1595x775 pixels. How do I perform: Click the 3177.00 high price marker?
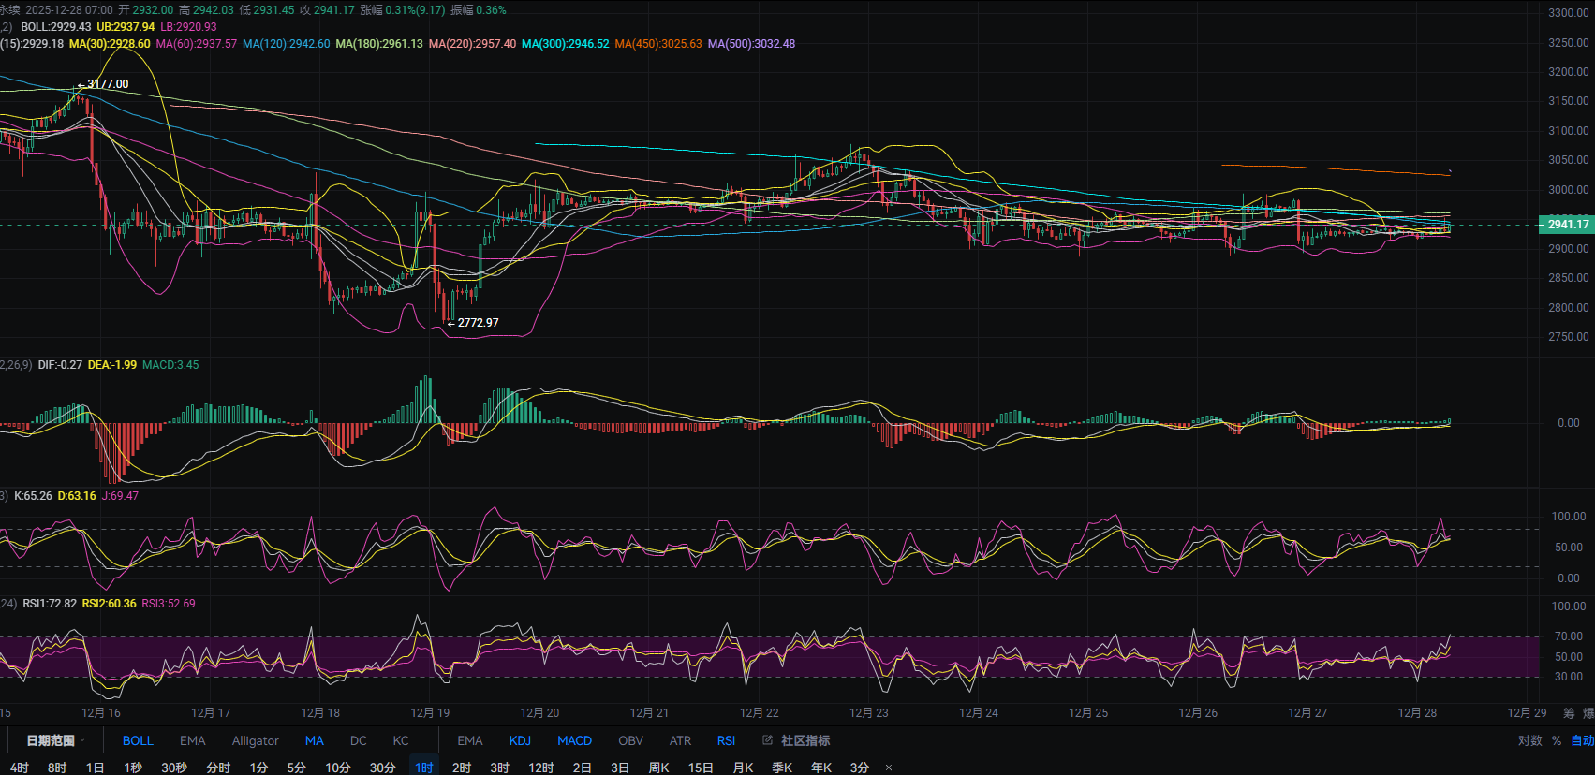click(x=107, y=84)
